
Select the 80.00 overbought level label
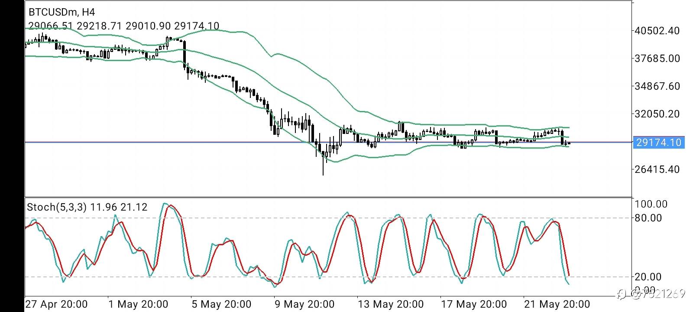(x=648, y=218)
